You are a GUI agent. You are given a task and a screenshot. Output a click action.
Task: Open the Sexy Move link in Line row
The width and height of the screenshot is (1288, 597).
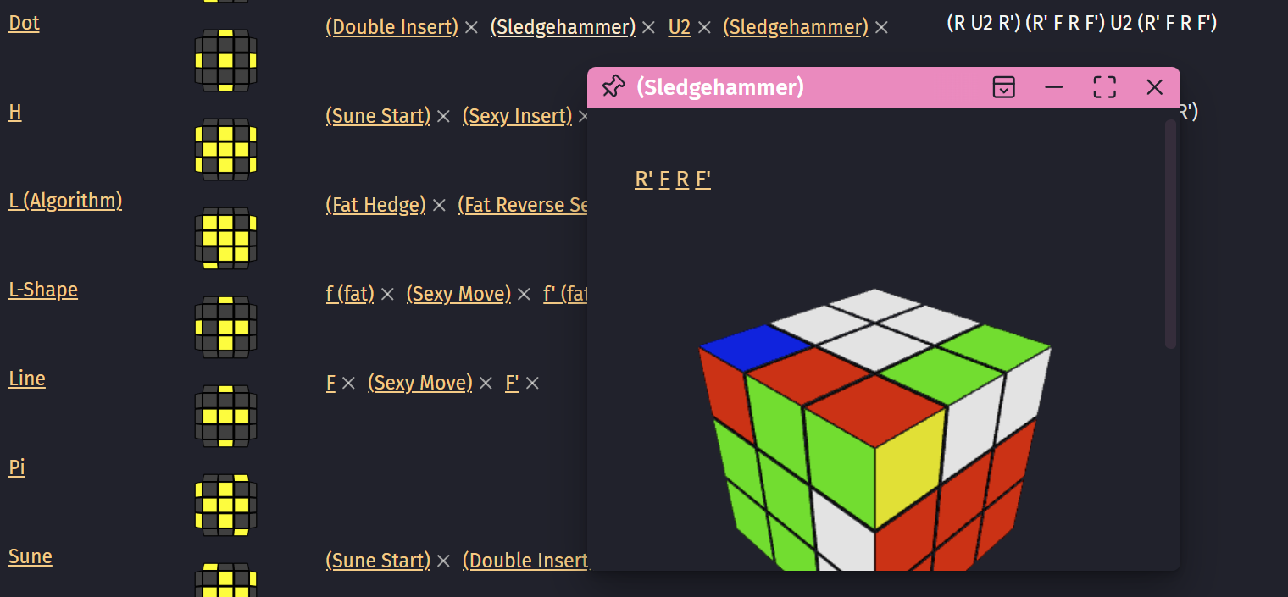(x=419, y=383)
